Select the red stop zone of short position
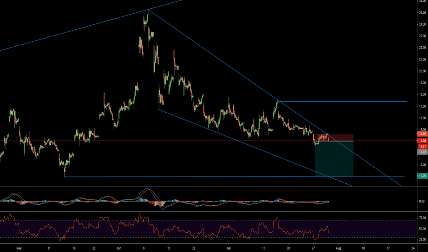 pos(334,137)
